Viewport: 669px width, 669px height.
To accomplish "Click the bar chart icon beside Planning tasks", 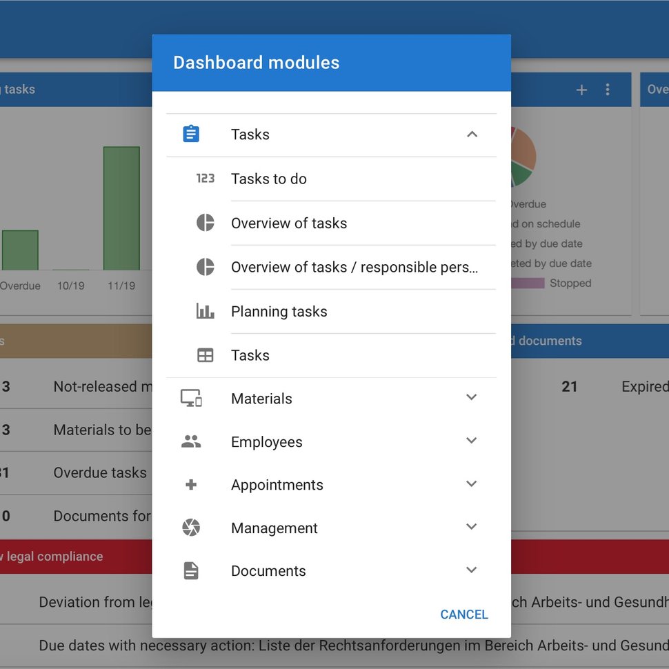I will (206, 311).
